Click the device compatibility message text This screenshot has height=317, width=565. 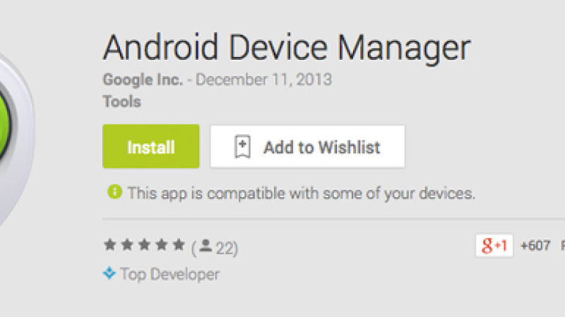[302, 194]
